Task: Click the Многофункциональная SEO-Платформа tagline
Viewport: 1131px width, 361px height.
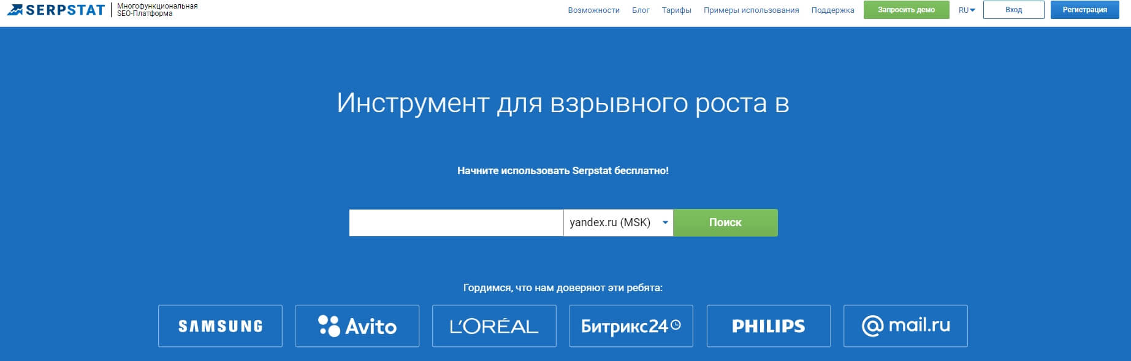Action: tap(157, 10)
